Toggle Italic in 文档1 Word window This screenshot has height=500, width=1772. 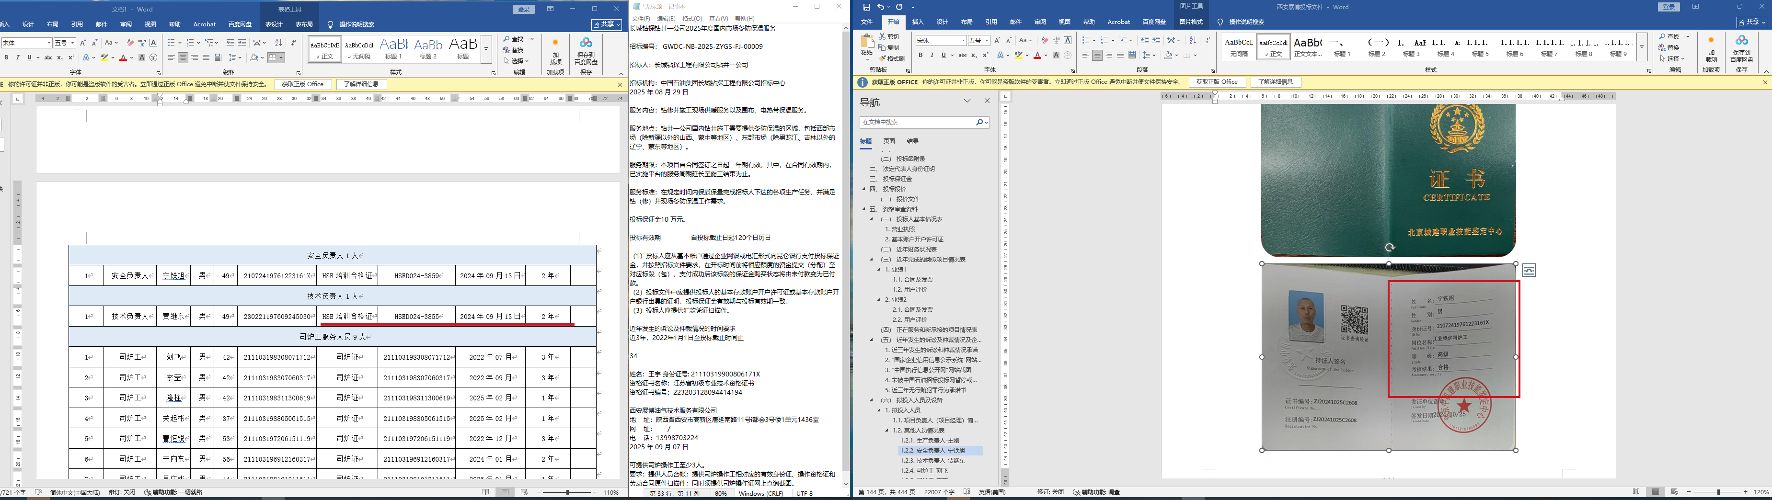[x=17, y=58]
